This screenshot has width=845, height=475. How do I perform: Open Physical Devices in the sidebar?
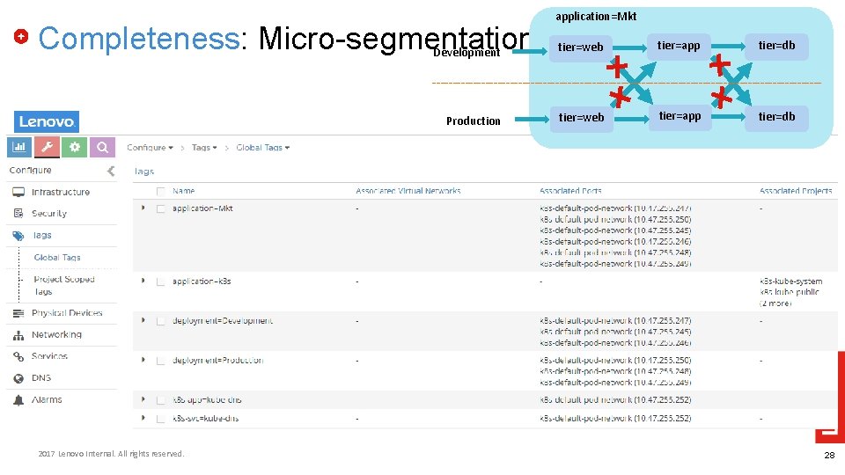pyautogui.click(x=67, y=313)
